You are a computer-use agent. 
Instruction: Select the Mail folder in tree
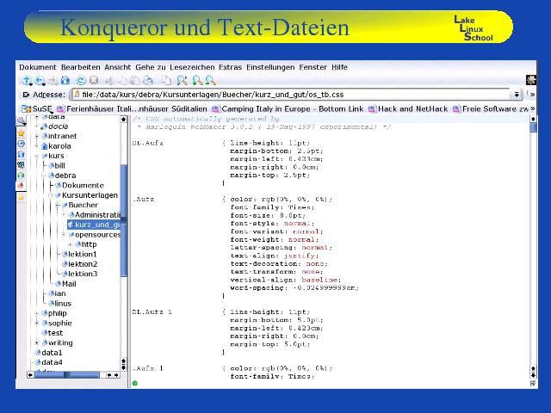point(65,283)
